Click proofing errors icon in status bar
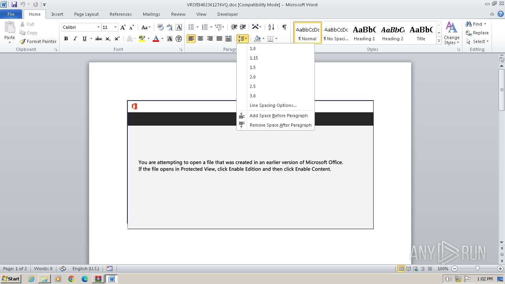The image size is (505, 284). (63, 269)
